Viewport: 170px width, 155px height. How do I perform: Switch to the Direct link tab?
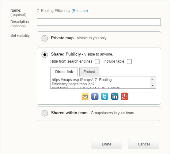64,72
